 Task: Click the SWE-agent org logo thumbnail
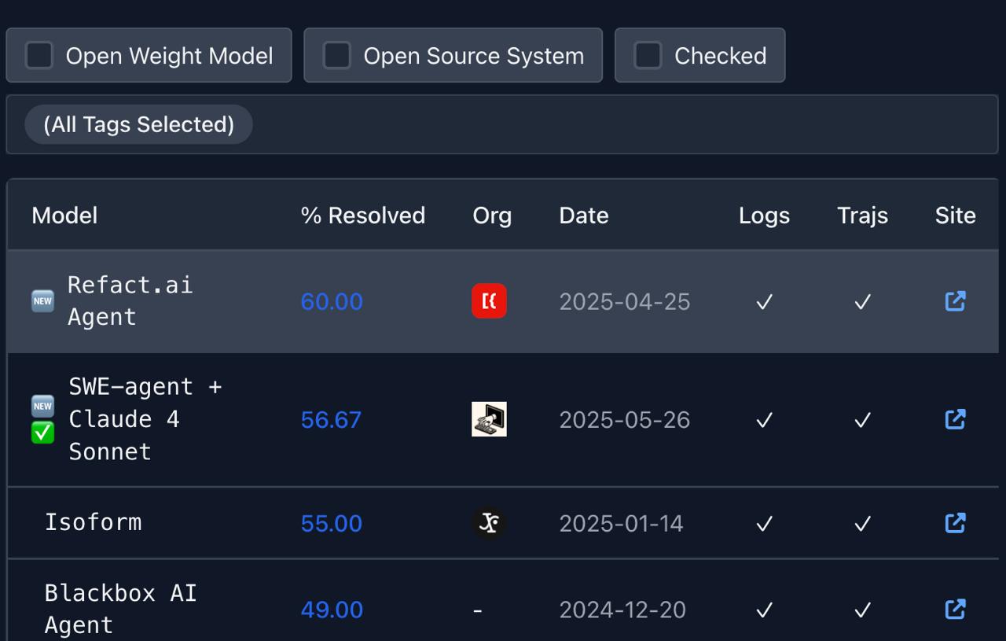point(489,419)
